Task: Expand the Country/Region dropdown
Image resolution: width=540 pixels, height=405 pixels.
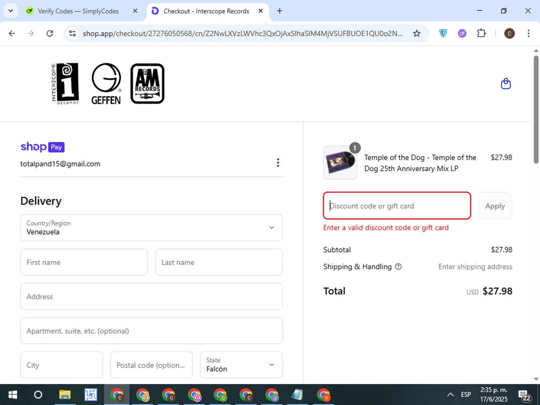Action: click(x=152, y=228)
